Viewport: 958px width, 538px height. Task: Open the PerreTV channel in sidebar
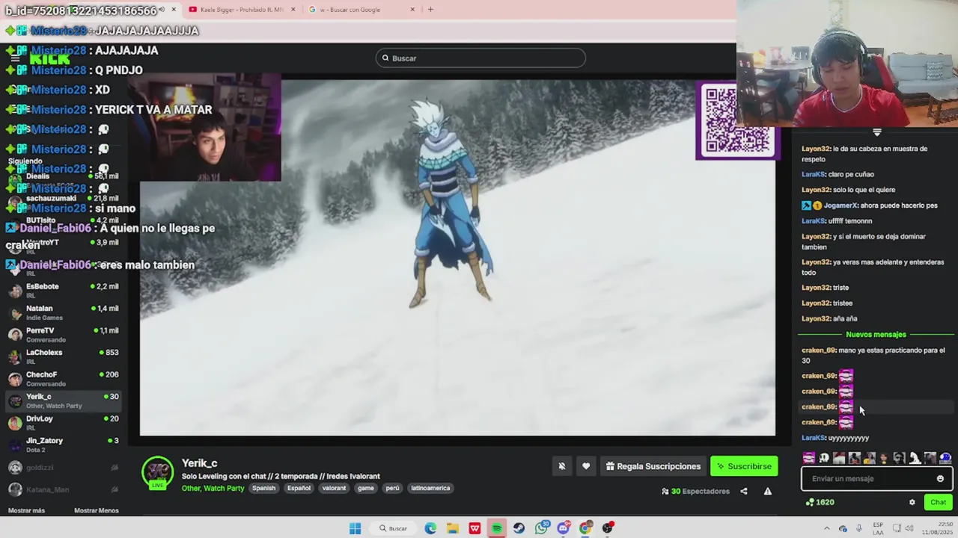tap(63, 334)
